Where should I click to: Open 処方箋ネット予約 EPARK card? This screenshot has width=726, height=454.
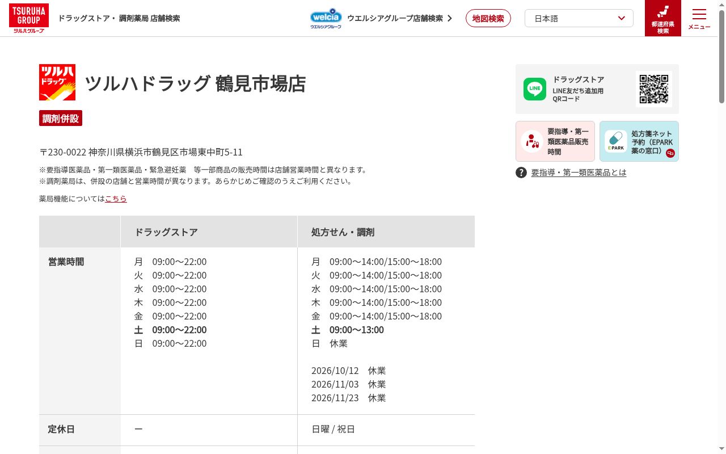639,141
